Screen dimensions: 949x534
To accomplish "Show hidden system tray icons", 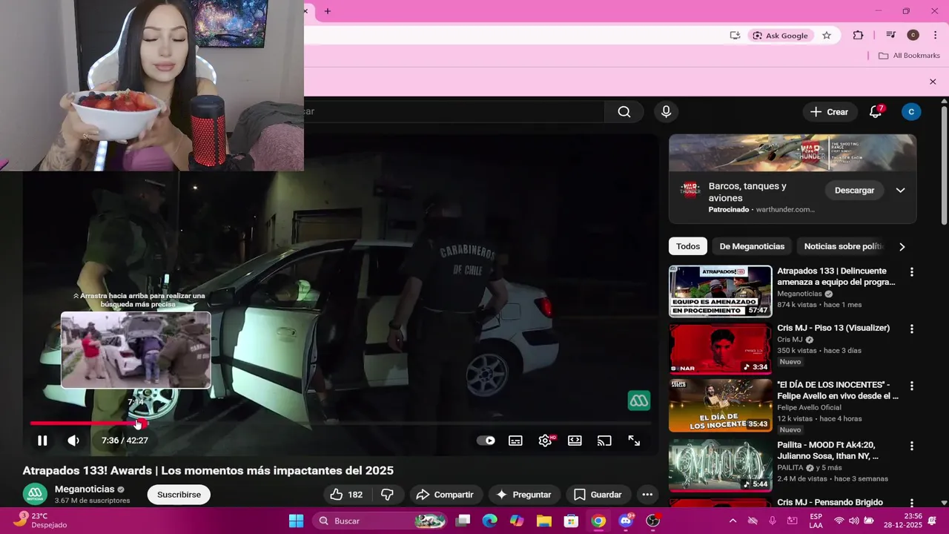I will 733,521.
